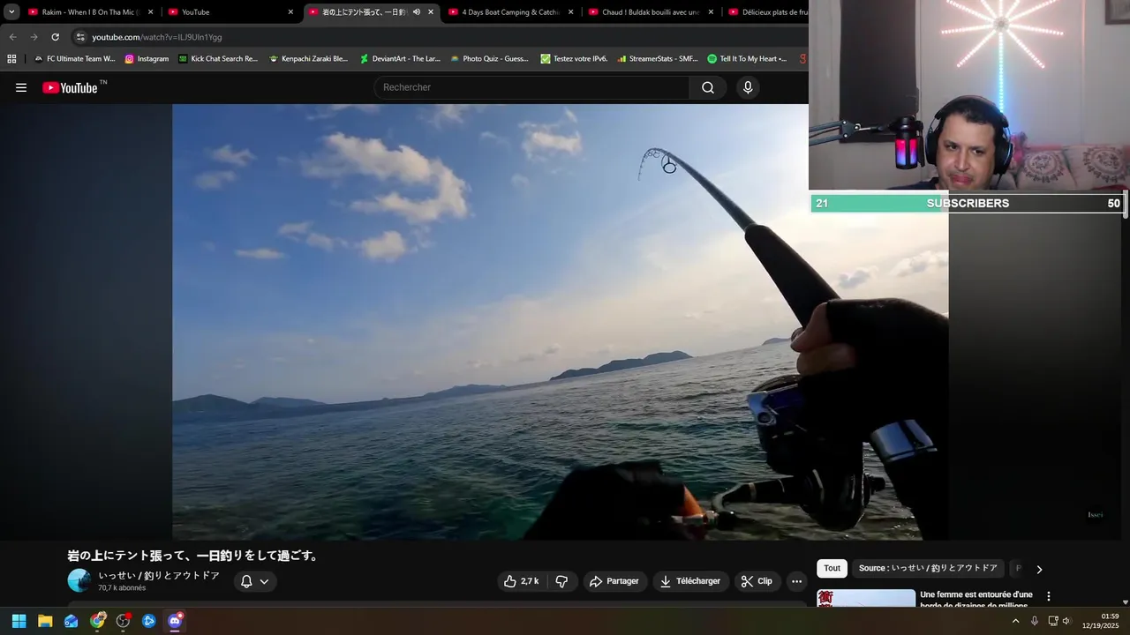Open the いっせい / 釣りとアウトドア channel link
Screen dimensions: 1130x635
pos(159,576)
